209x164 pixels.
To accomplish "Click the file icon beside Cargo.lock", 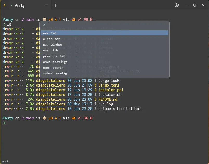I will [x=95, y=81].
